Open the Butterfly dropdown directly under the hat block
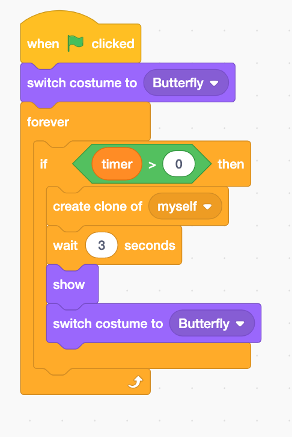 pyautogui.click(x=186, y=83)
